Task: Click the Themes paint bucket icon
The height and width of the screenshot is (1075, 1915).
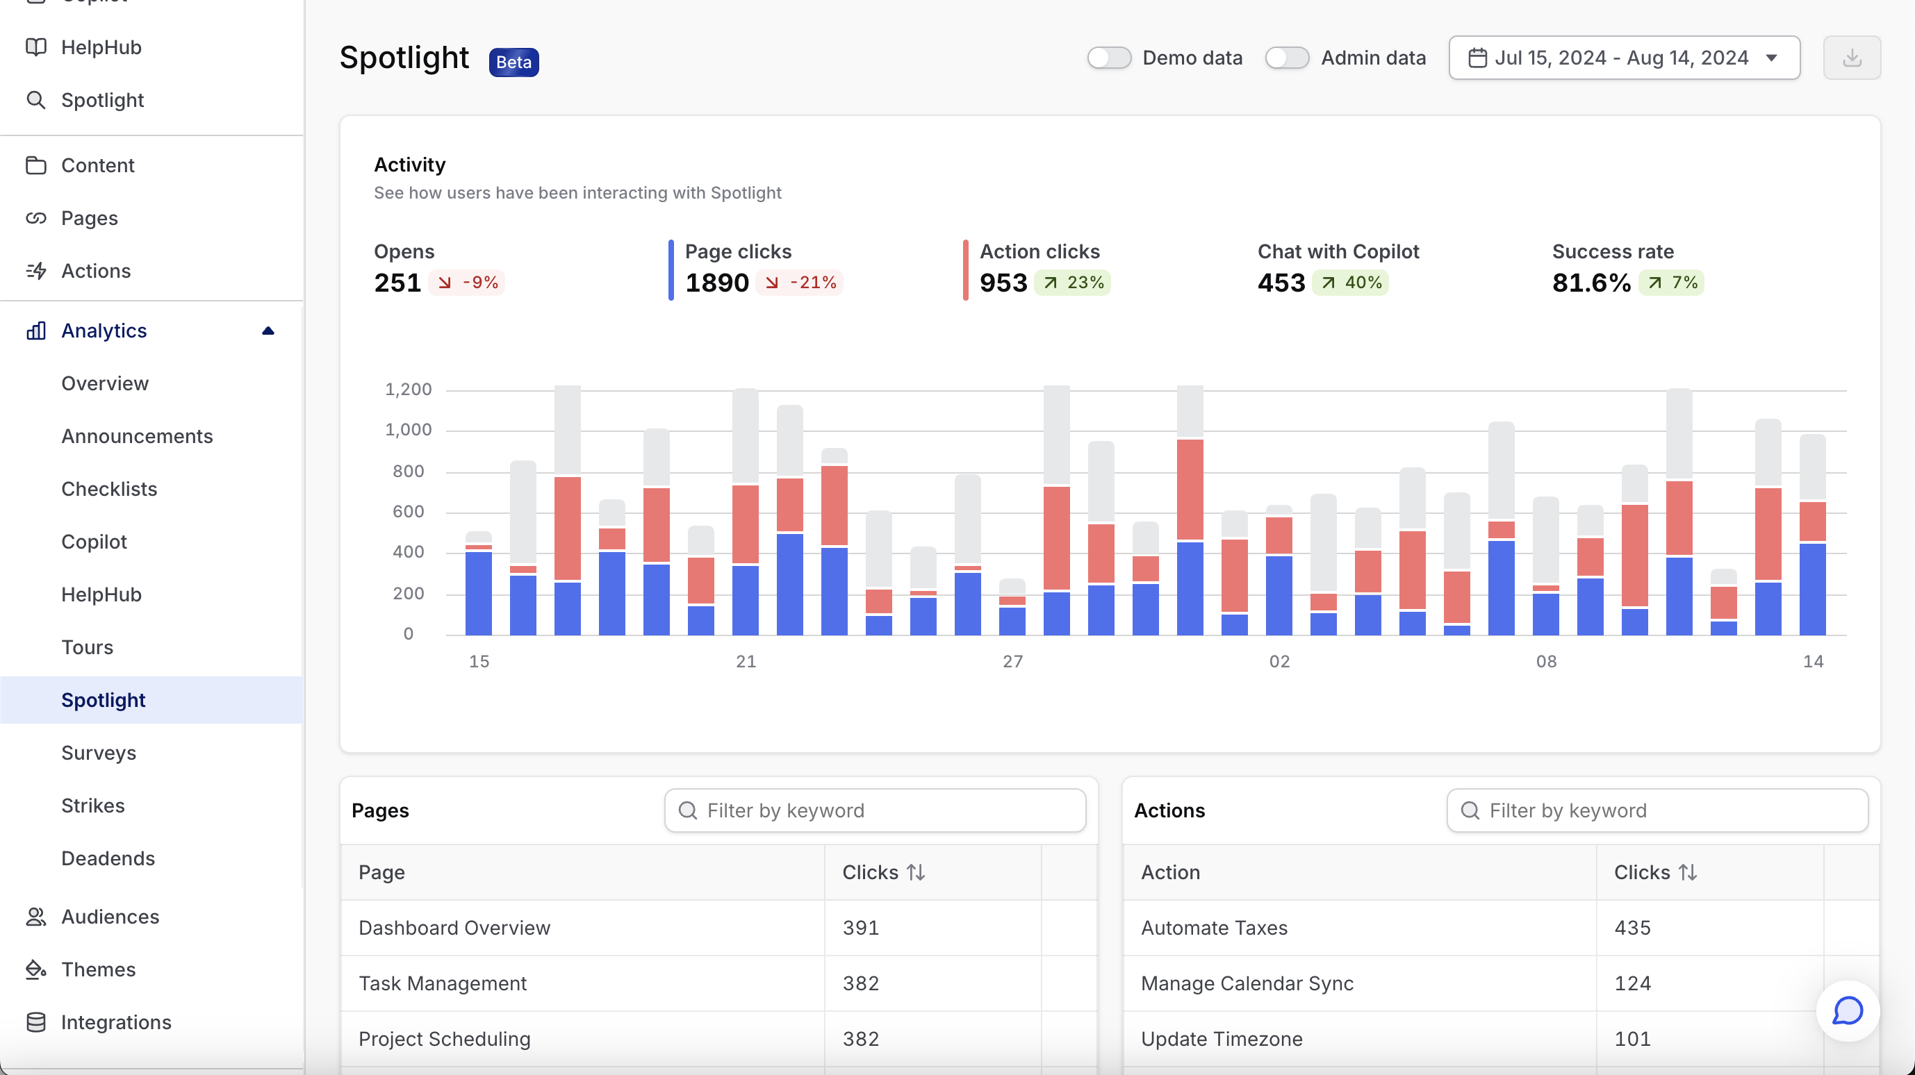Action: point(35,969)
